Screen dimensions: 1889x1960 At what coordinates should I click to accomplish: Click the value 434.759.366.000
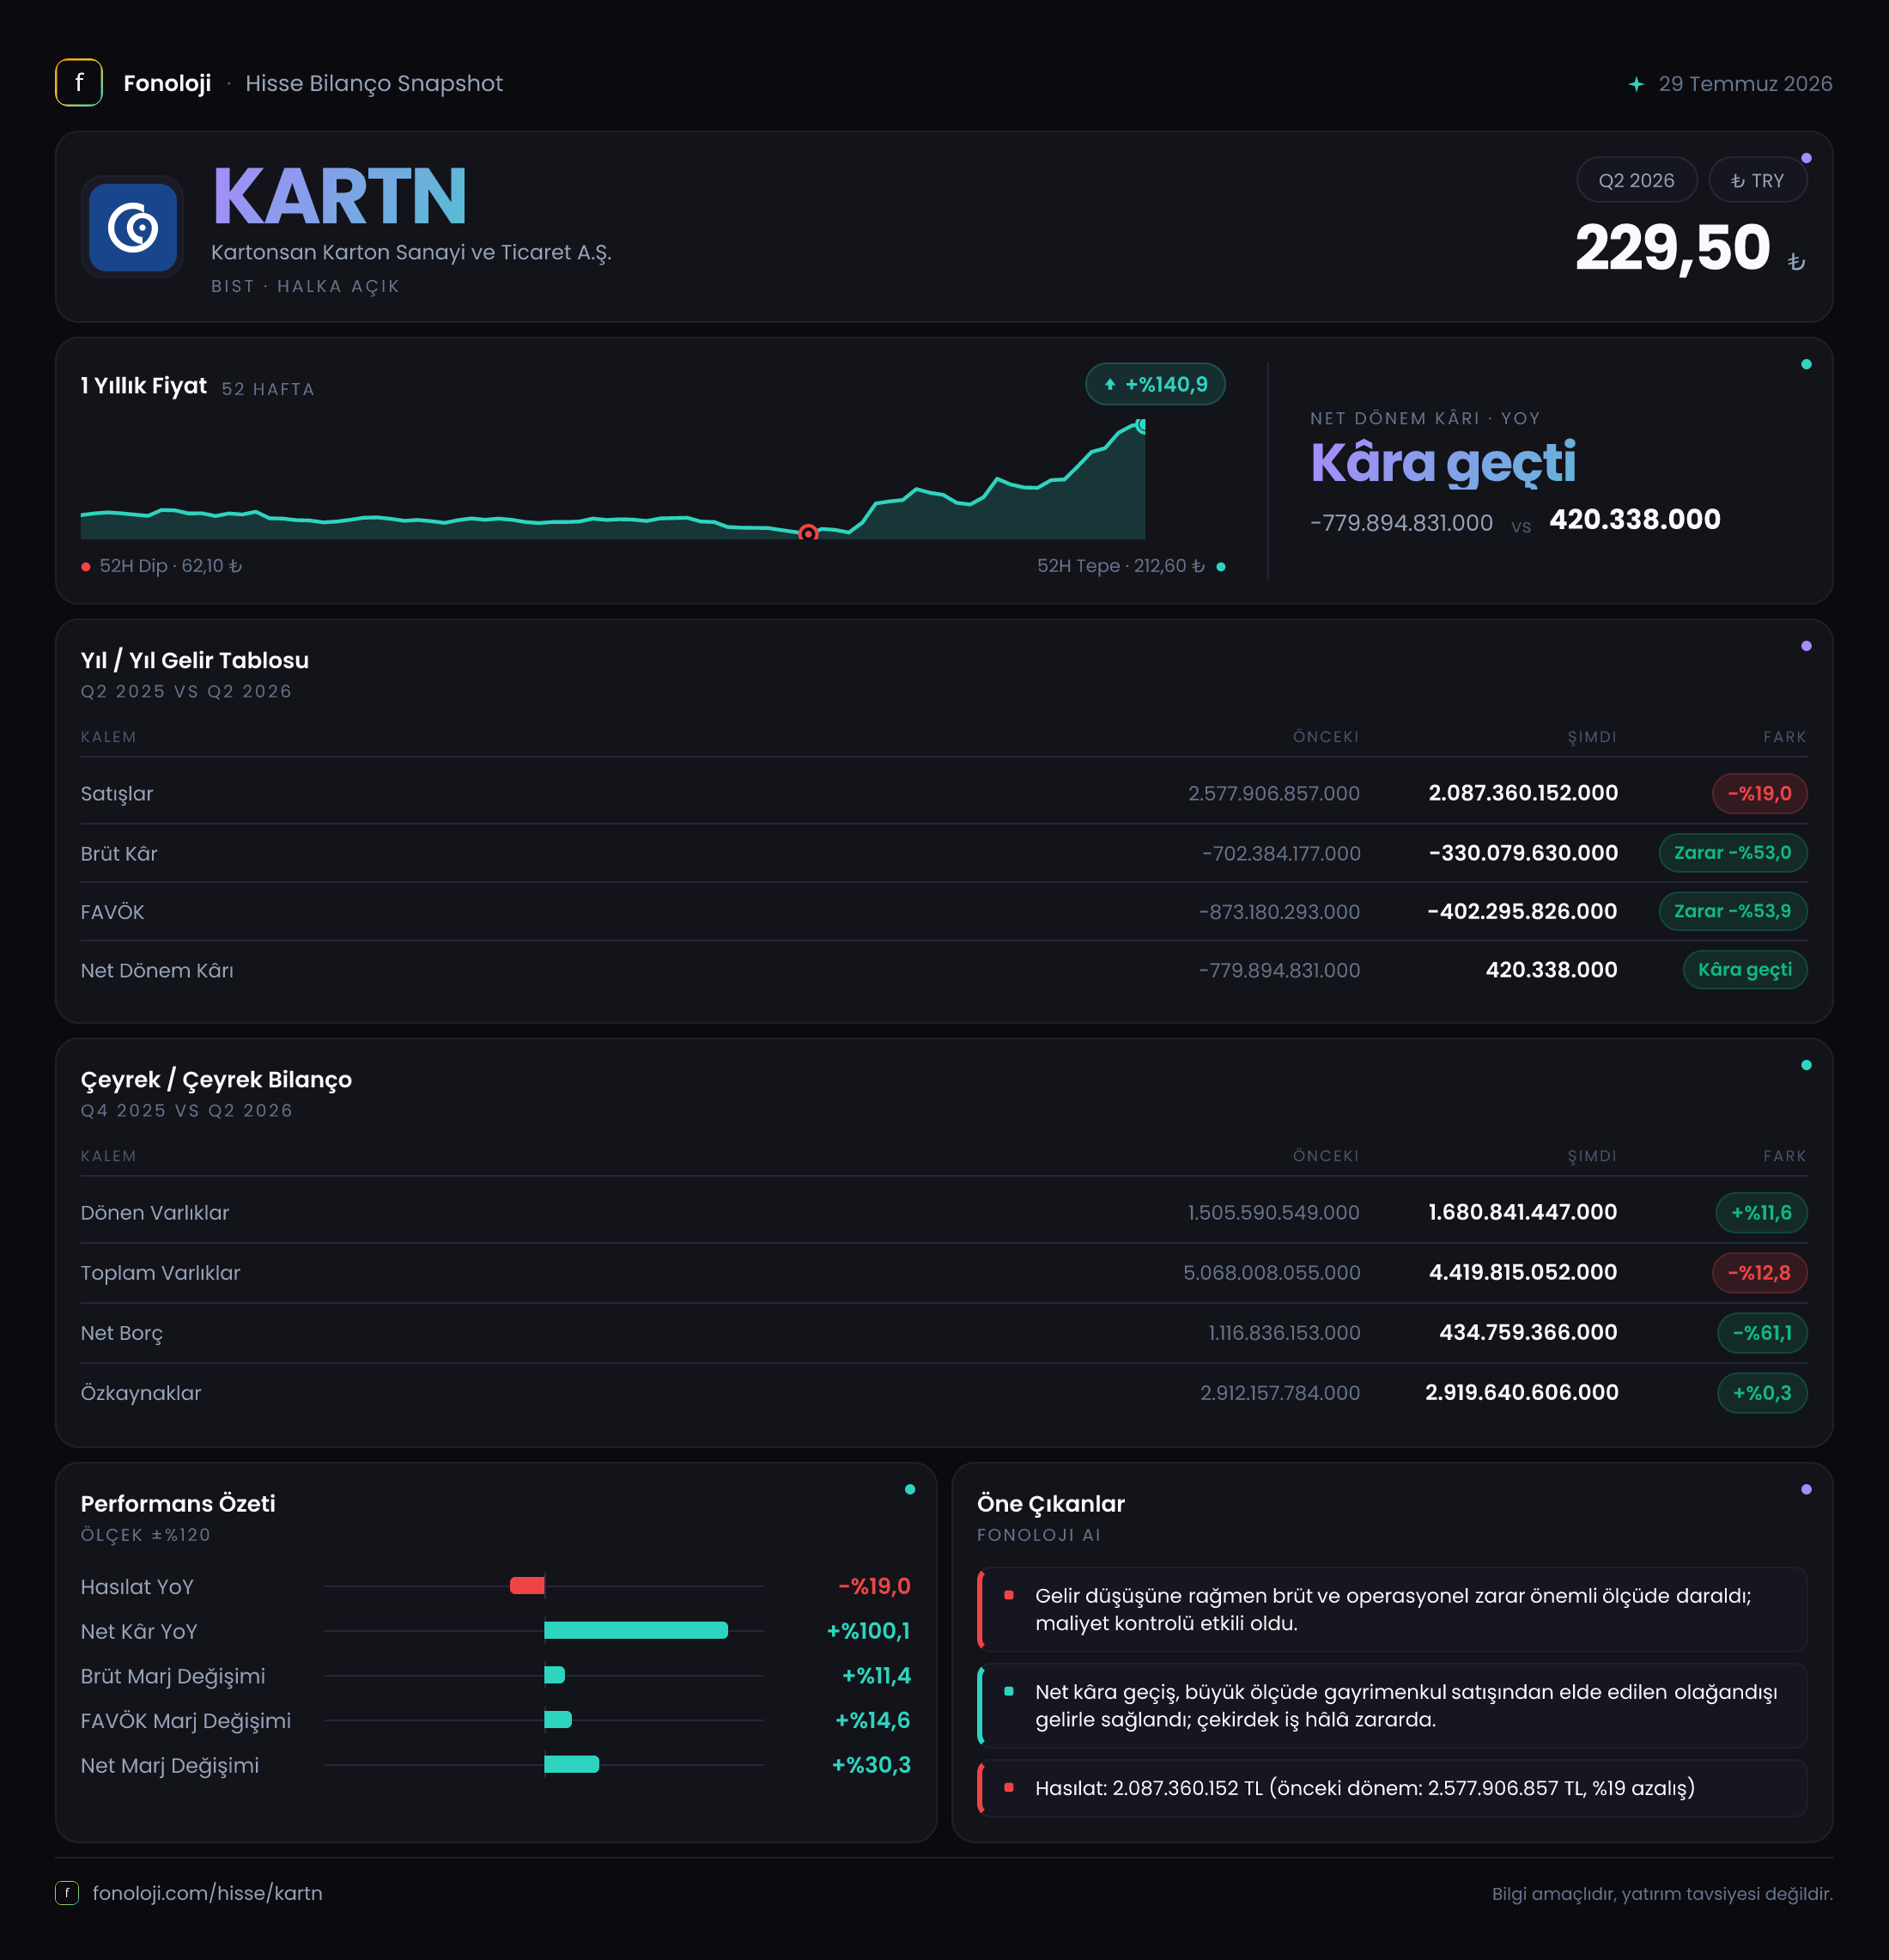point(1528,1332)
